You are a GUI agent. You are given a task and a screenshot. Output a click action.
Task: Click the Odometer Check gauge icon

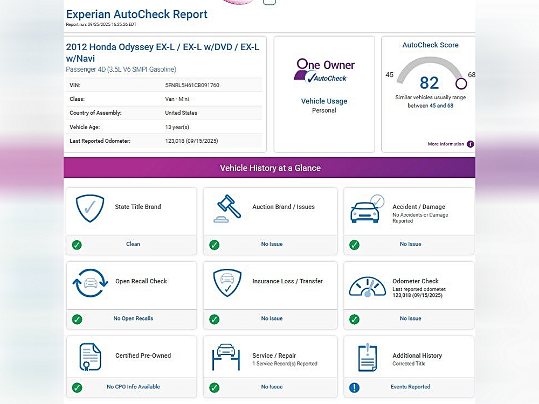pyautogui.click(x=368, y=286)
